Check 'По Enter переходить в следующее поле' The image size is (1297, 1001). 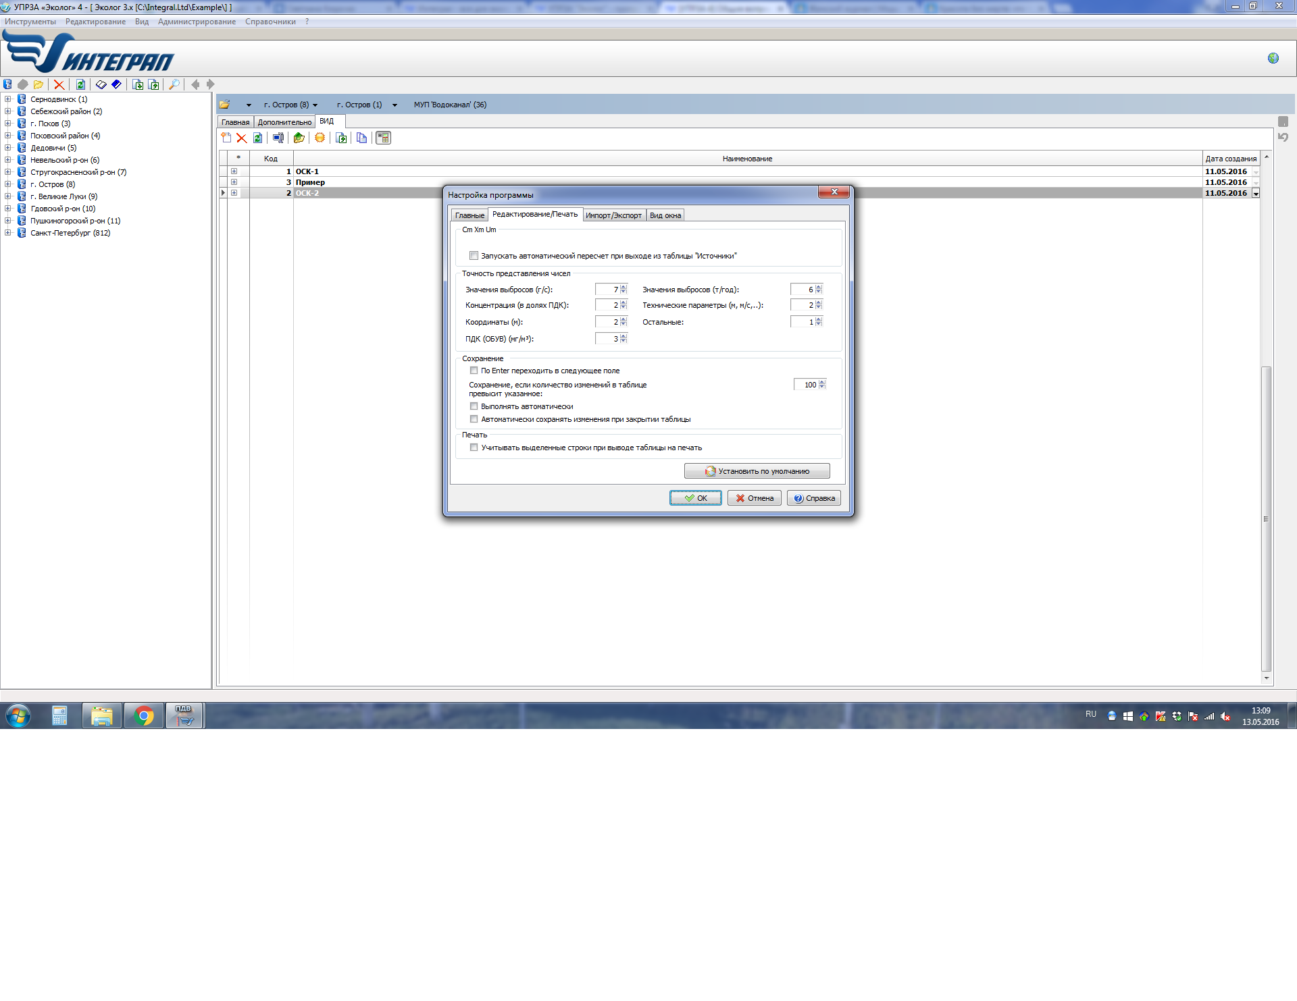click(474, 371)
